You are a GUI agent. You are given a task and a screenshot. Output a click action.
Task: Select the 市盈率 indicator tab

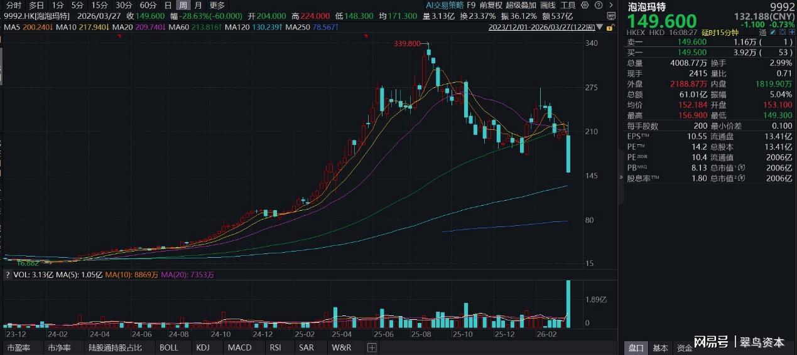click(x=18, y=347)
